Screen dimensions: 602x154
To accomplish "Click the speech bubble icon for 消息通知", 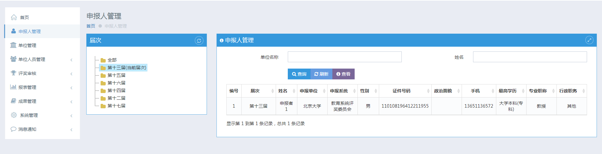I will [x=13, y=129].
